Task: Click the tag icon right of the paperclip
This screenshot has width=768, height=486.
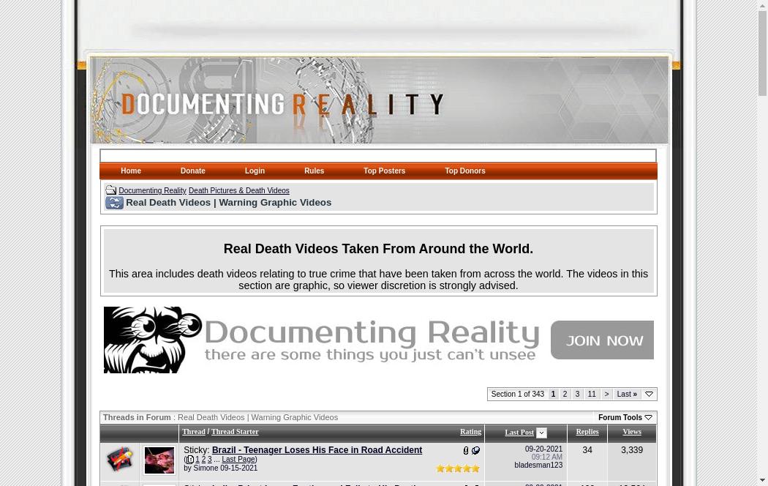Action: point(475,451)
